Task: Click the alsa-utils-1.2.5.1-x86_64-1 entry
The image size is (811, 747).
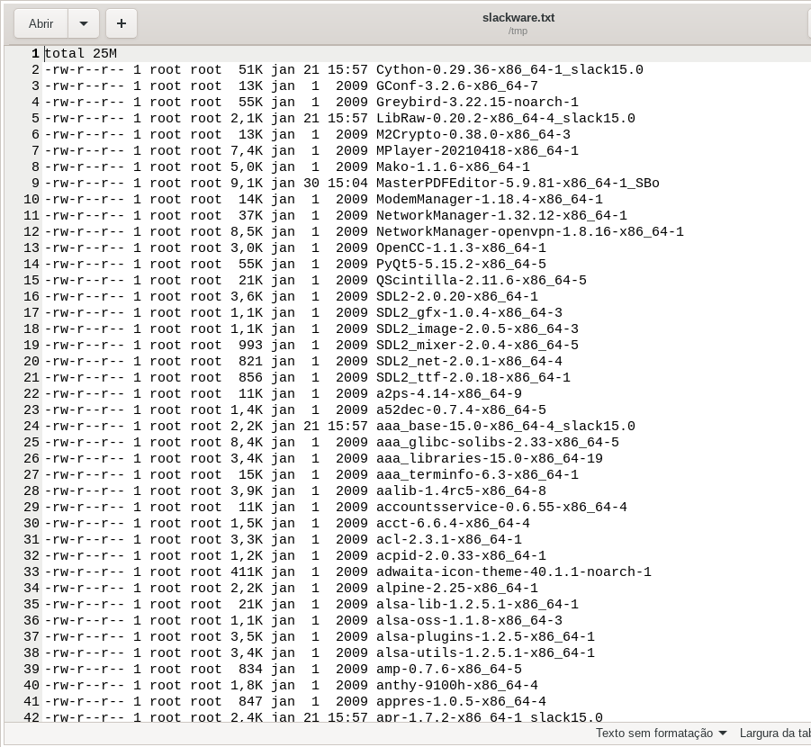Action: coord(485,652)
